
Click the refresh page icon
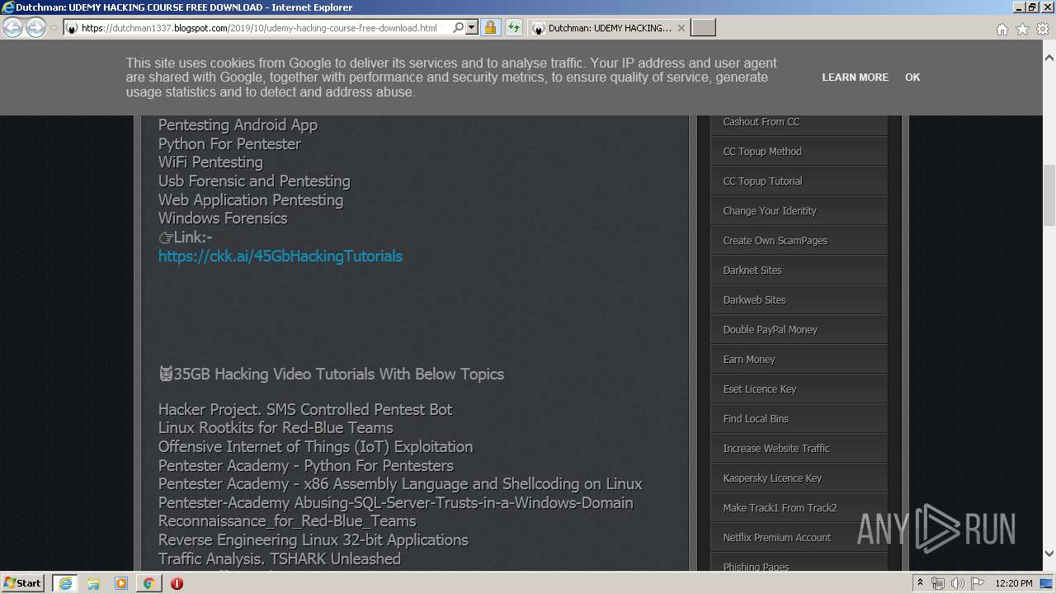[514, 28]
